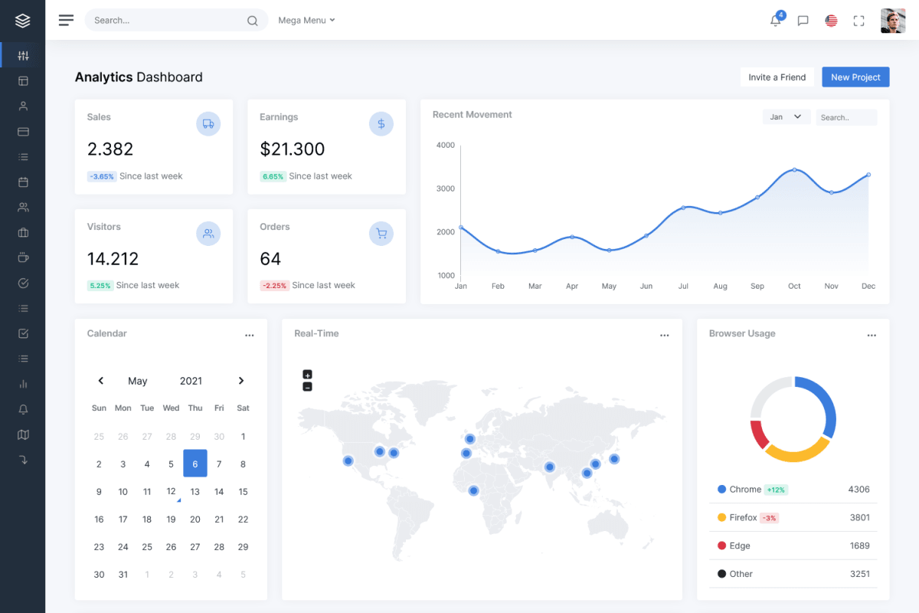Toggle fullscreen mode icon in the top bar
Viewport: 919px width, 613px height.
click(x=858, y=21)
